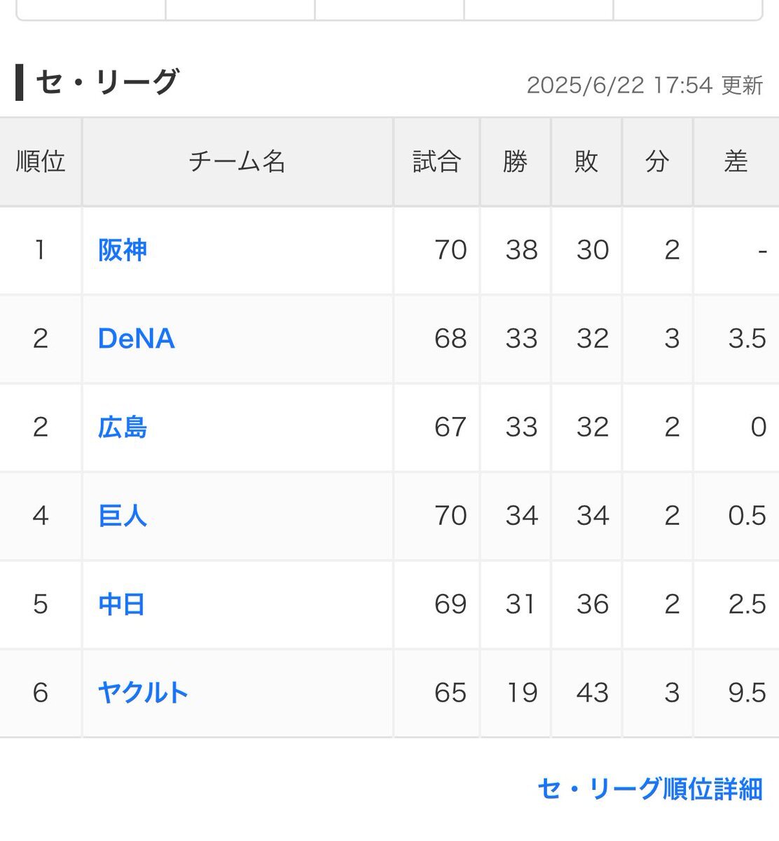779x841 pixels.
Task: Click the 差 column header
Action: [x=736, y=162]
